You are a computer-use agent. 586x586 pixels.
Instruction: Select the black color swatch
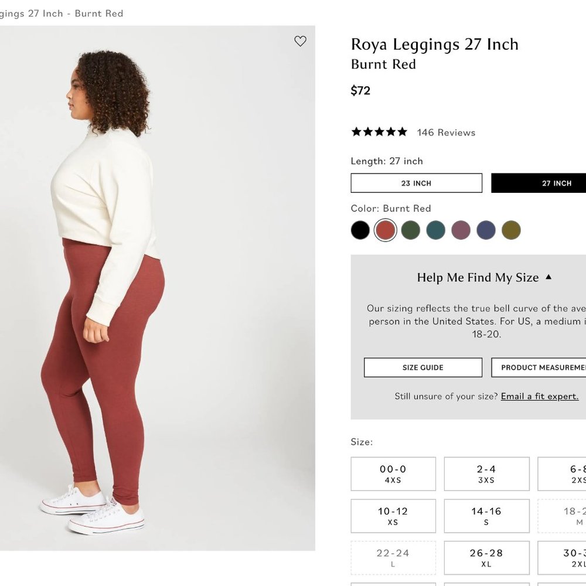360,230
